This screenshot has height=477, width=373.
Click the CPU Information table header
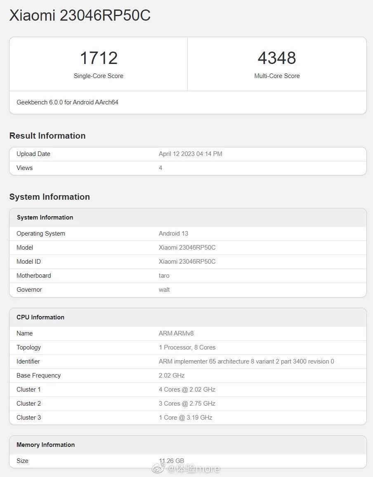coord(40,317)
